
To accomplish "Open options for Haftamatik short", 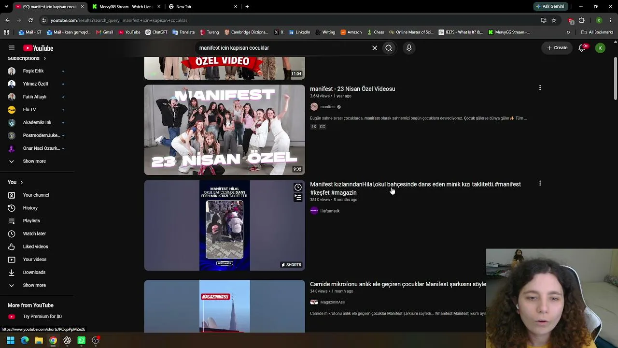I will point(540,184).
